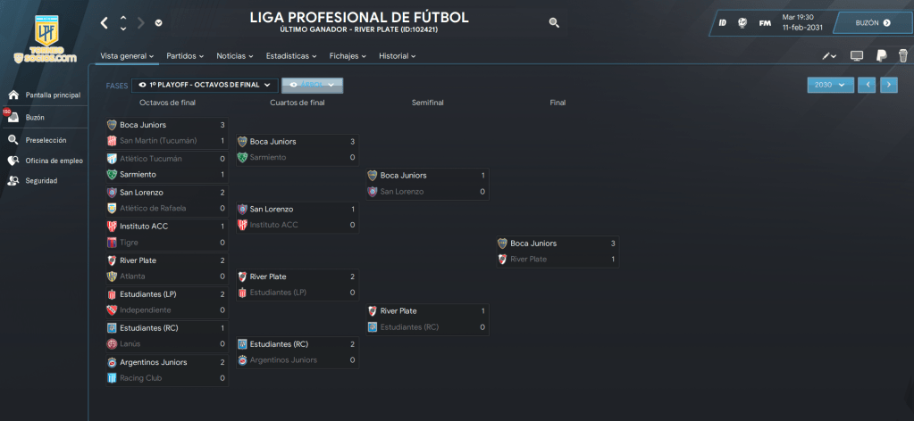914x421 pixels.
Task: Open the Estadísticas menu tab
Action: [291, 55]
